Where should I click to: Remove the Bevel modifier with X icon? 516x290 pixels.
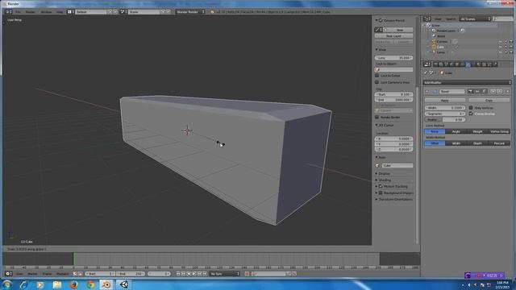[507, 91]
